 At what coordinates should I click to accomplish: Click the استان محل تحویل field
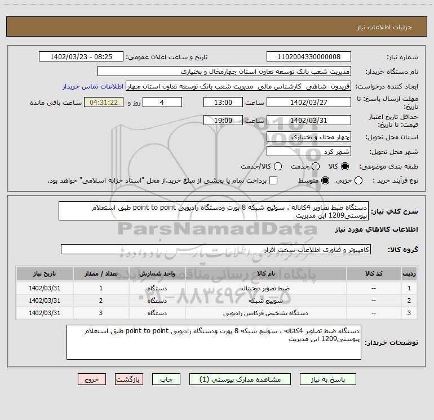click(x=309, y=137)
